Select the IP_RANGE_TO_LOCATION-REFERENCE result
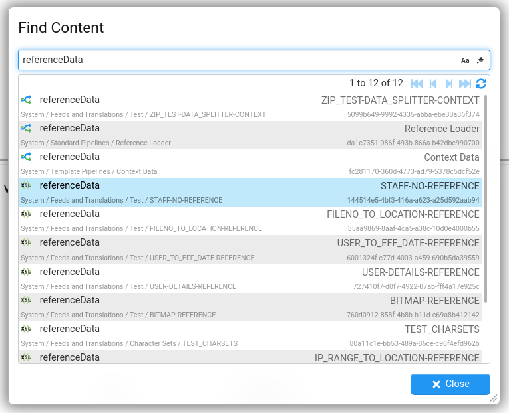 (x=250, y=357)
